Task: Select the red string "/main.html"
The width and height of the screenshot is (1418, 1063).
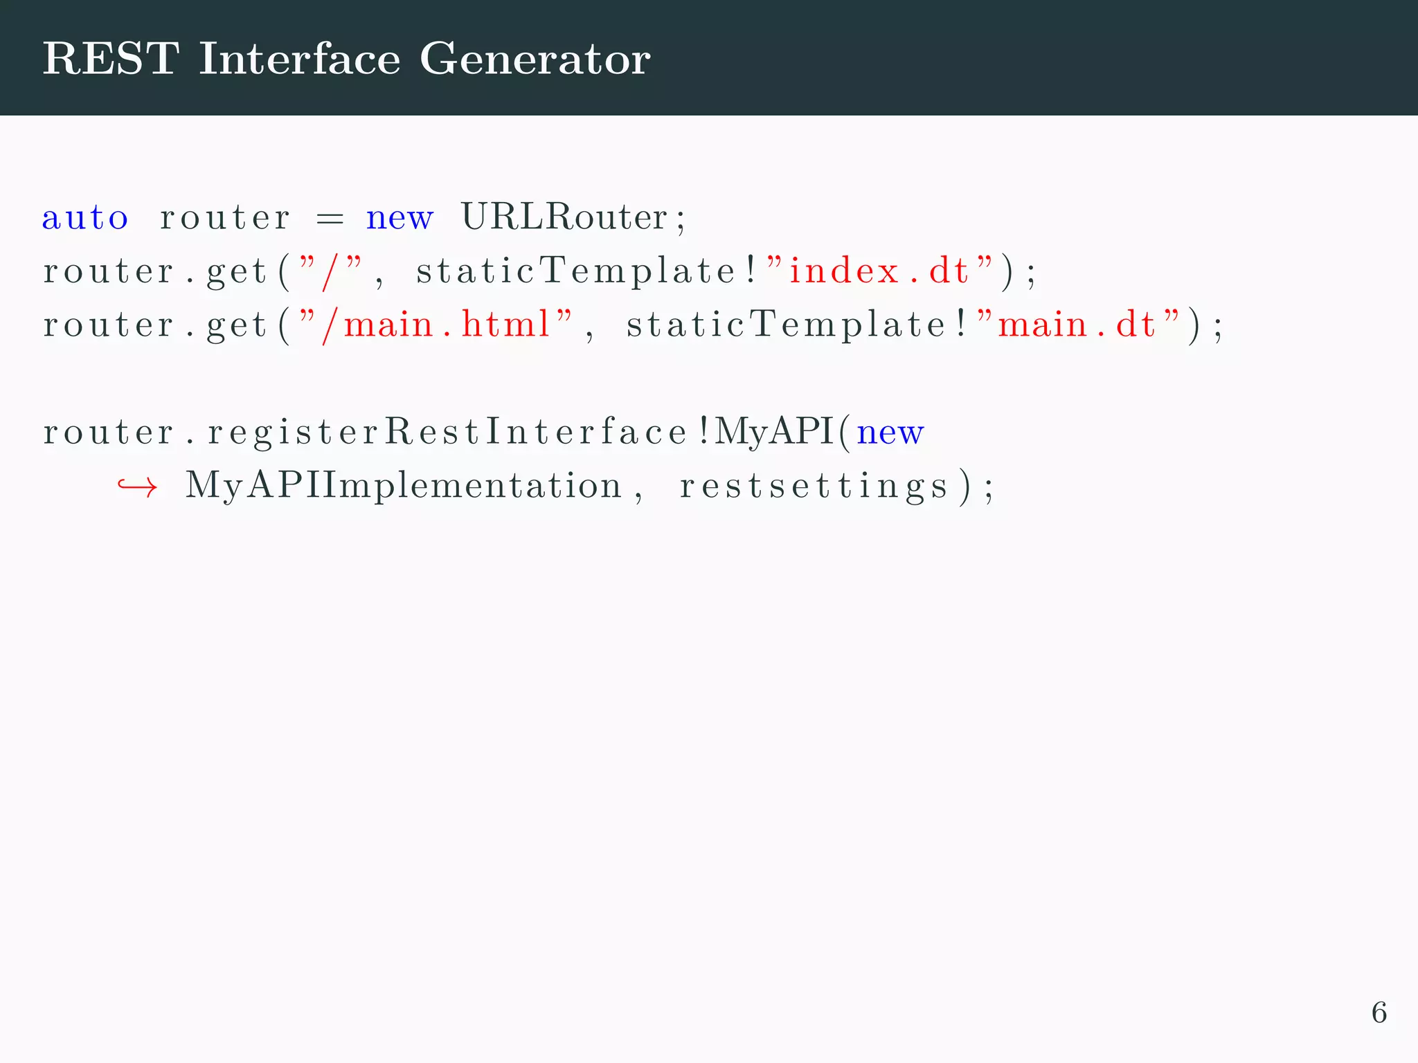Action: [436, 324]
